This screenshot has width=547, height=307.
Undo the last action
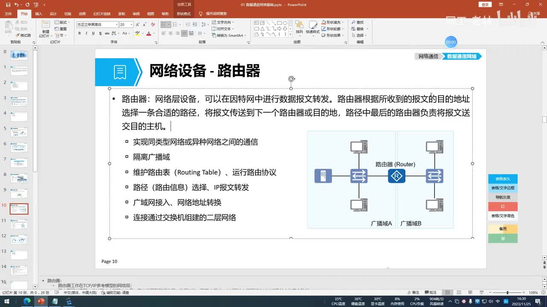16,5
